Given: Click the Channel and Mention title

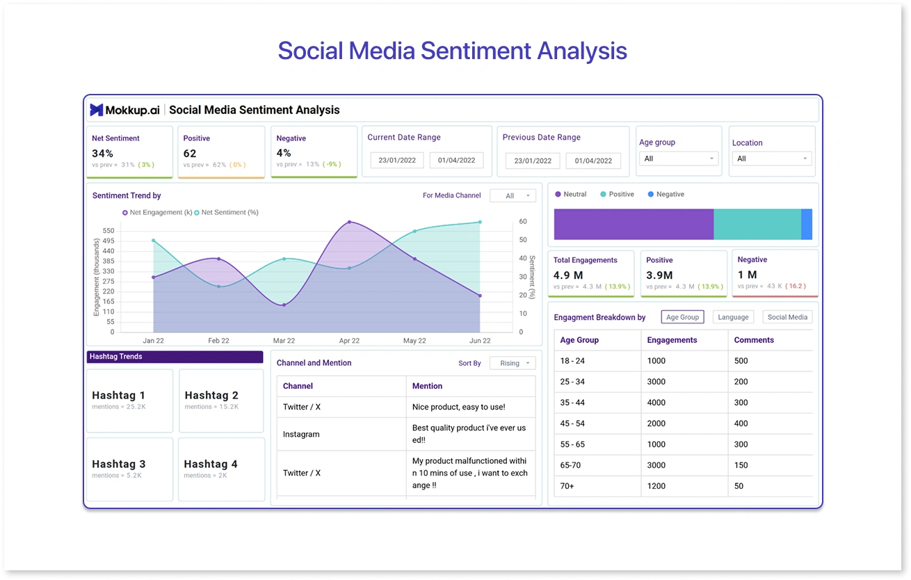Looking at the screenshot, I should pos(314,363).
